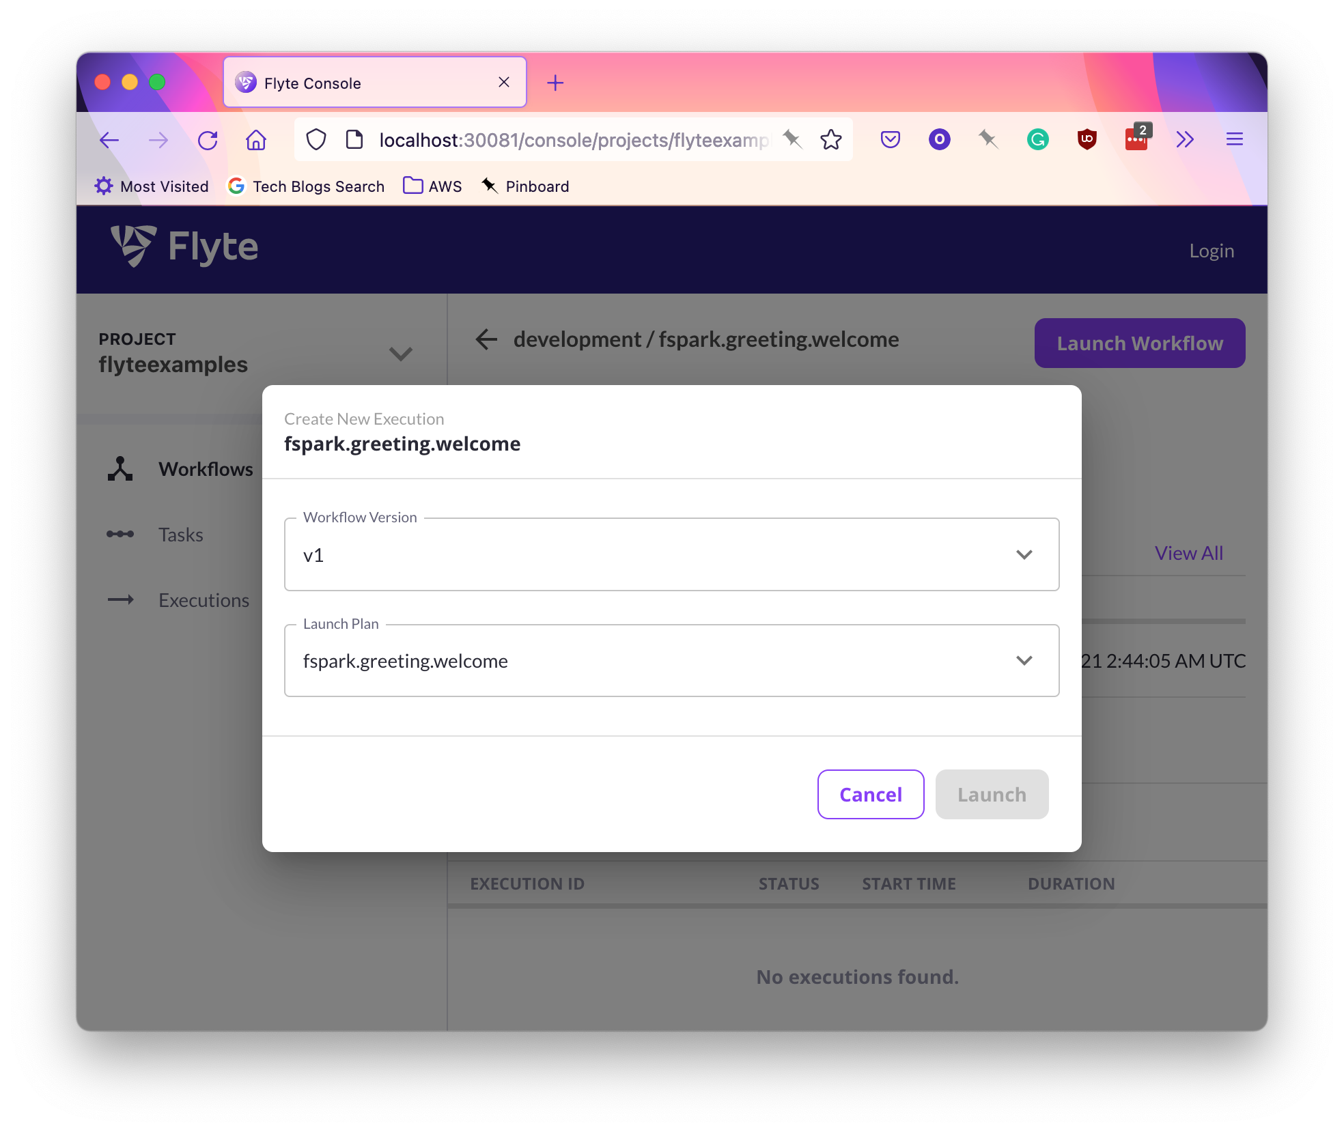Save page to Pocket
This screenshot has width=1344, height=1132.
pyautogui.click(x=890, y=139)
